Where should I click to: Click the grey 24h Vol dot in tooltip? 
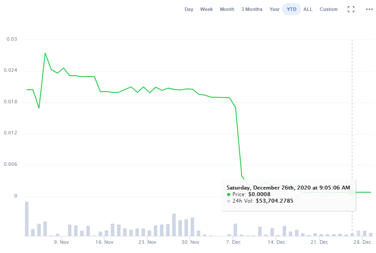(x=229, y=201)
